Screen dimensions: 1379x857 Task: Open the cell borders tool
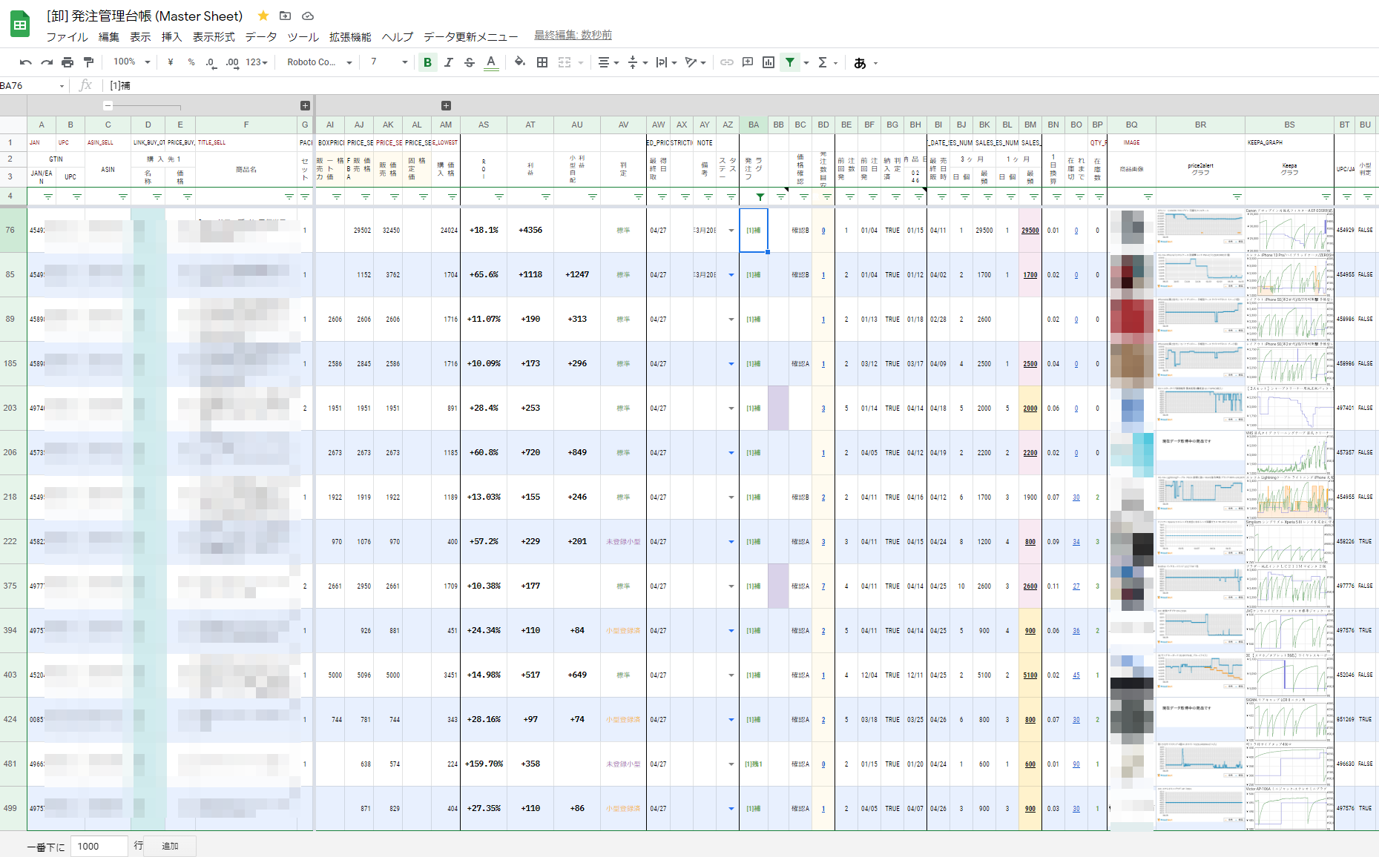click(542, 62)
